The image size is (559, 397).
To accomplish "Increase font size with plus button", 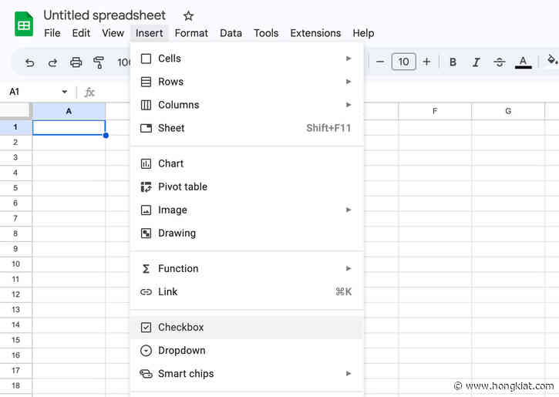I will pyautogui.click(x=426, y=62).
